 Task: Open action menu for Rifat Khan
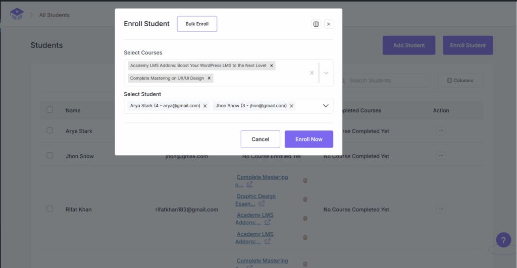point(441,209)
